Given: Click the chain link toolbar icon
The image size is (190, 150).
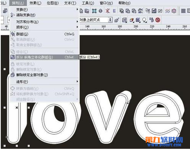Looking at the screenshot, I should pos(160,11).
